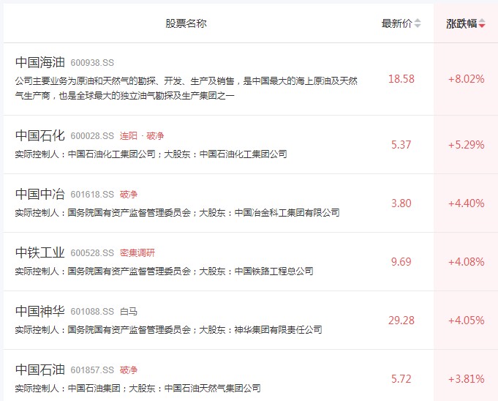498x401 pixels.
Task: Open stock 中国石油
Action: [x=40, y=370]
